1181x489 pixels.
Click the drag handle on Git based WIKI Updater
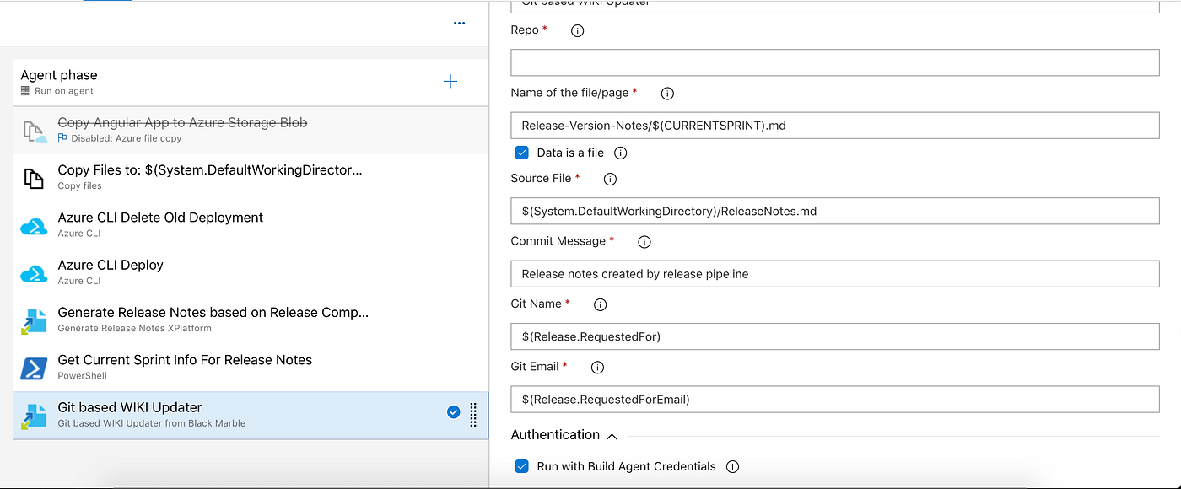click(x=473, y=414)
